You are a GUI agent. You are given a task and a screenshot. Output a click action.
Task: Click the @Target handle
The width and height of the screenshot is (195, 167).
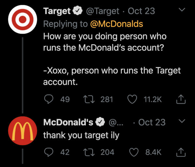[103, 11]
